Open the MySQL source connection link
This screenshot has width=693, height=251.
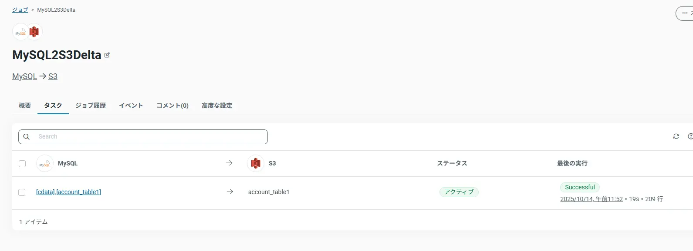click(24, 76)
